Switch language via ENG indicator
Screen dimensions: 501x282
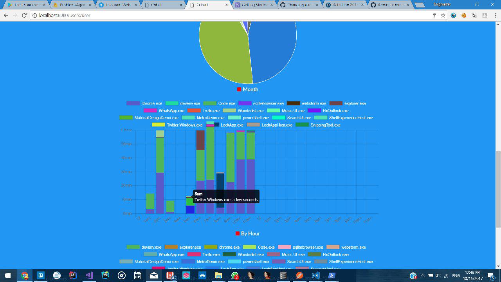click(x=456, y=275)
